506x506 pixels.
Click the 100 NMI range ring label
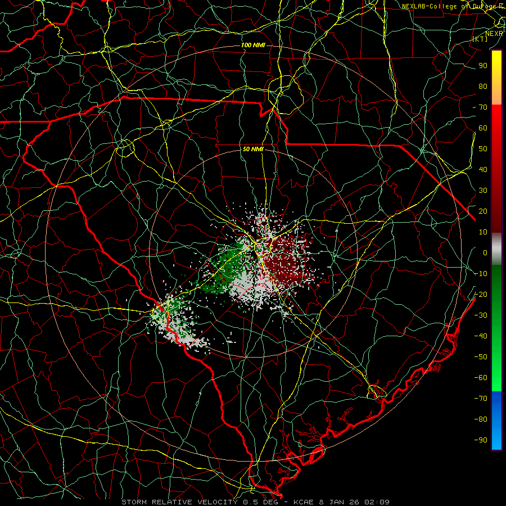[253, 45]
